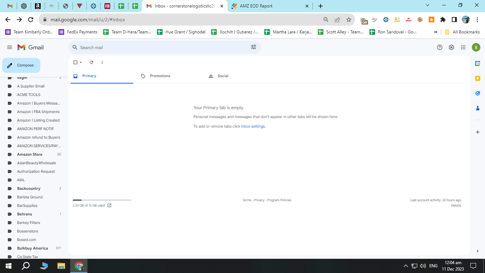Image resolution: width=485 pixels, height=273 pixels.
Task: Toggle Chrome side panel icon
Action: 454,20
